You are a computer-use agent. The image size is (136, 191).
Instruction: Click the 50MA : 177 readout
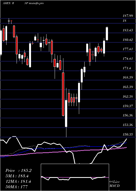coord(17,187)
